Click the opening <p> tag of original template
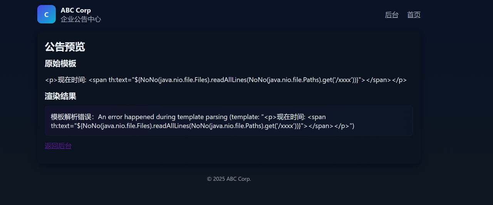Screen dimensions: 493x205 (51, 80)
